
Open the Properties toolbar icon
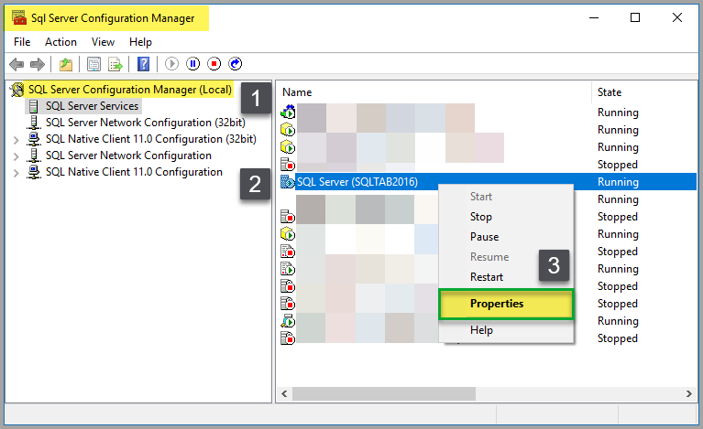93,64
